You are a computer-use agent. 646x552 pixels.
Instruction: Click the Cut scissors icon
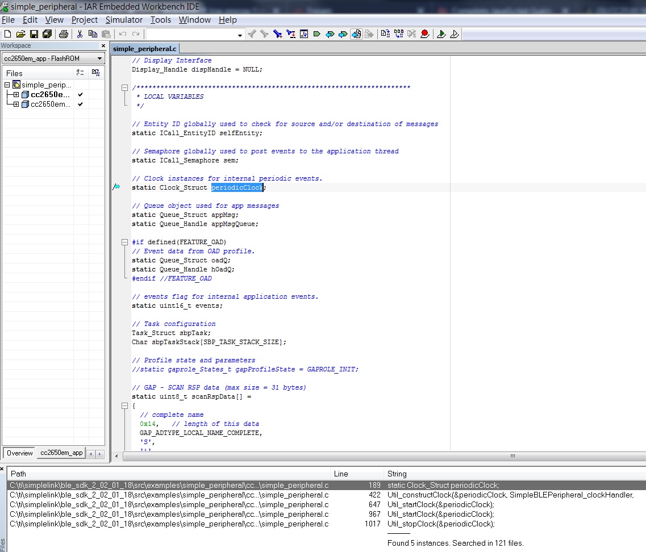80,34
